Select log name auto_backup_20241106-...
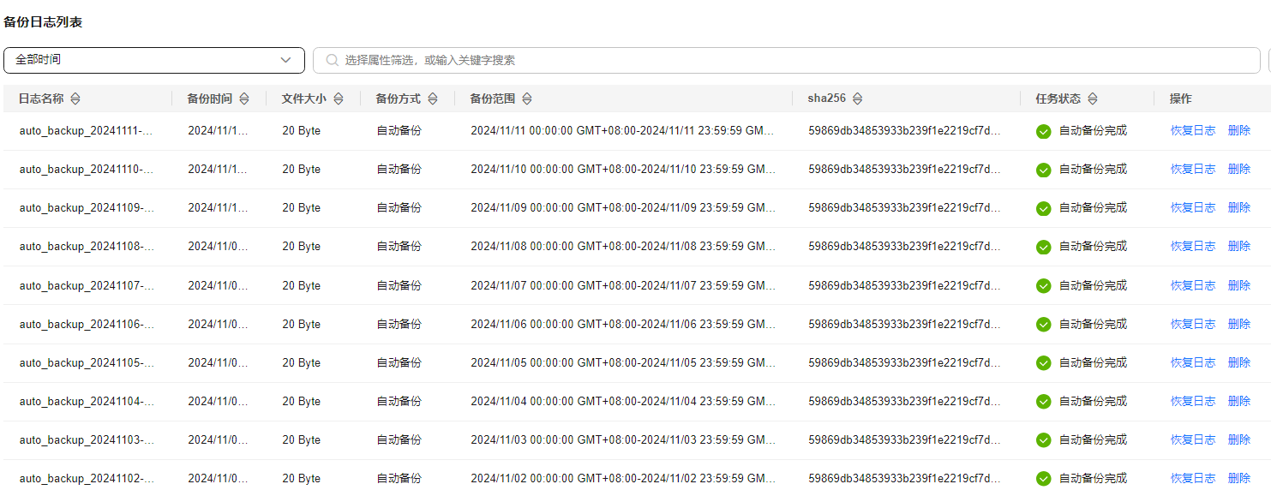1271x496 pixels. (87, 325)
